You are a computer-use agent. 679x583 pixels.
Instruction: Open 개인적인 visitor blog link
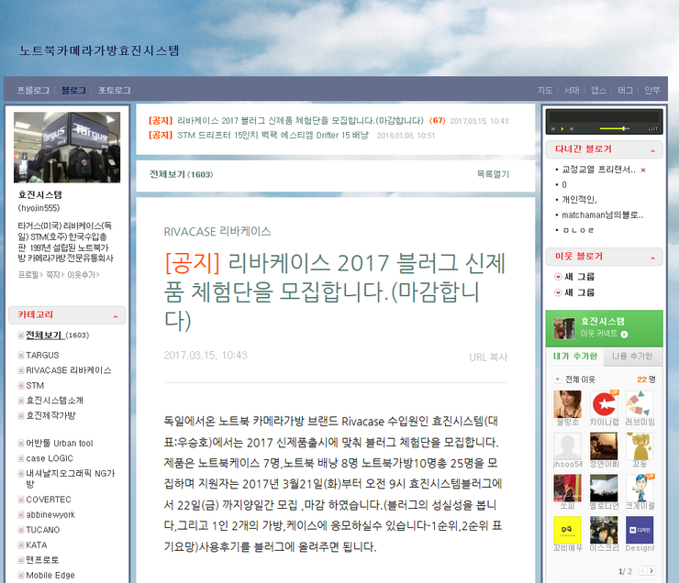point(579,200)
